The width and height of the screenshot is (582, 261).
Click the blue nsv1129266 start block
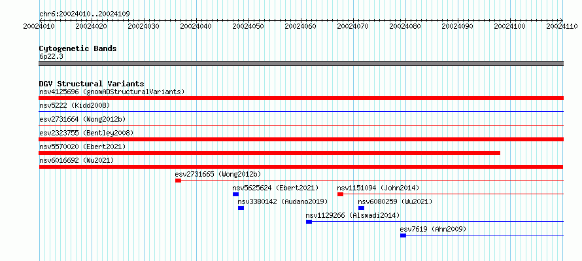[309, 222]
